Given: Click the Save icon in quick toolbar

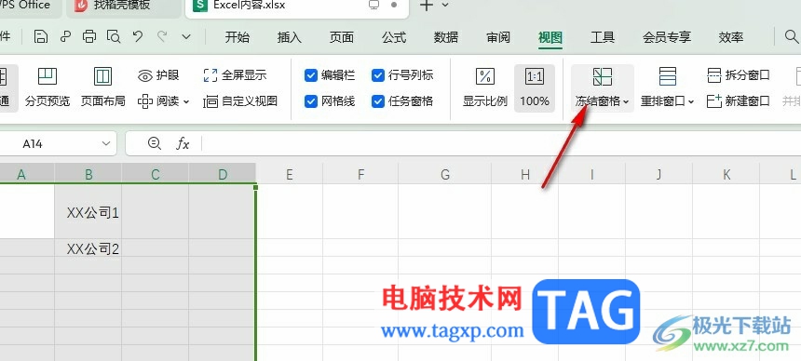Looking at the screenshot, I should (x=41, y=37).
